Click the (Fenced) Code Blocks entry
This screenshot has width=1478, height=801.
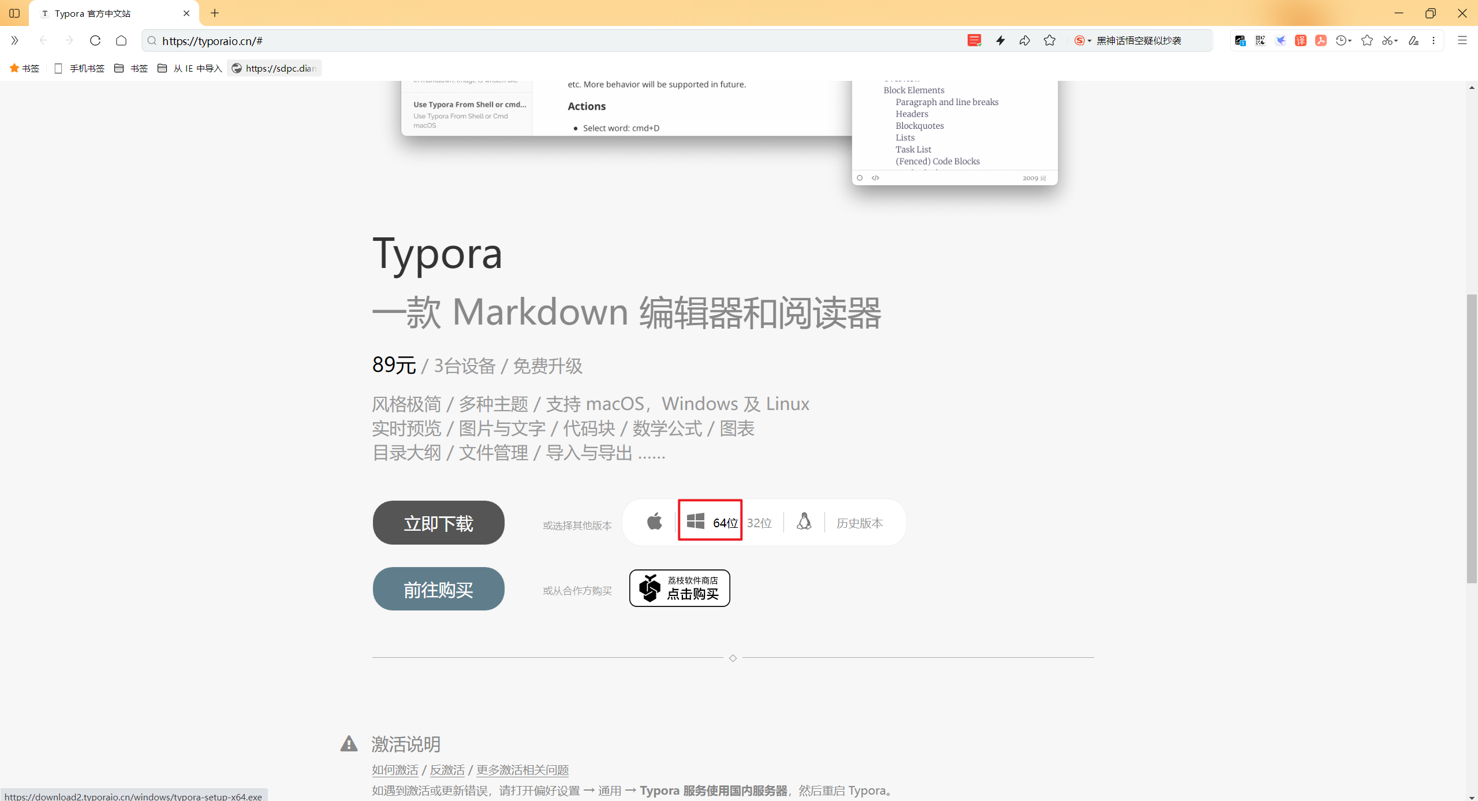[938, 162]
